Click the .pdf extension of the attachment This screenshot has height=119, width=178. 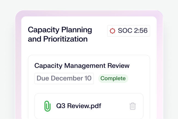click(x=95, y=106)
